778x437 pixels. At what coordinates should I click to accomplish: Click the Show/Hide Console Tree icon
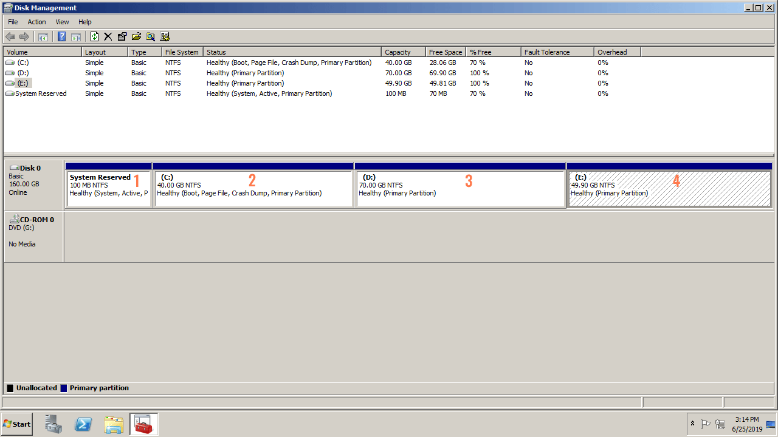(x=43, y=36)
